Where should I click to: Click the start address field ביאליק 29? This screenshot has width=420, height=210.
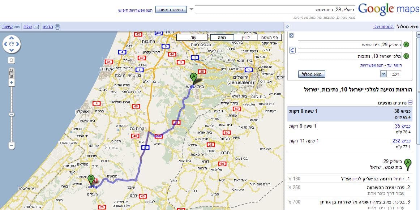pyautogui.click(x=350, y=44)
